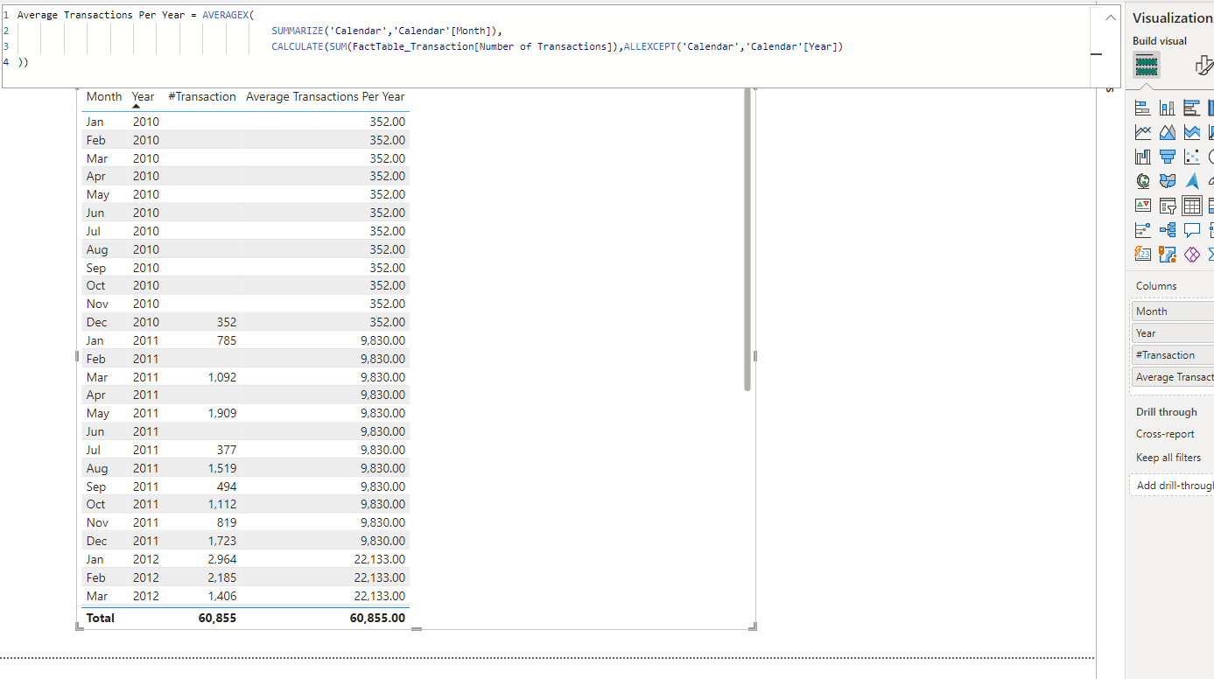Add the Azure map arrow visual
This screenshot has height=679, width=1214.
(x=1191, y=181)
